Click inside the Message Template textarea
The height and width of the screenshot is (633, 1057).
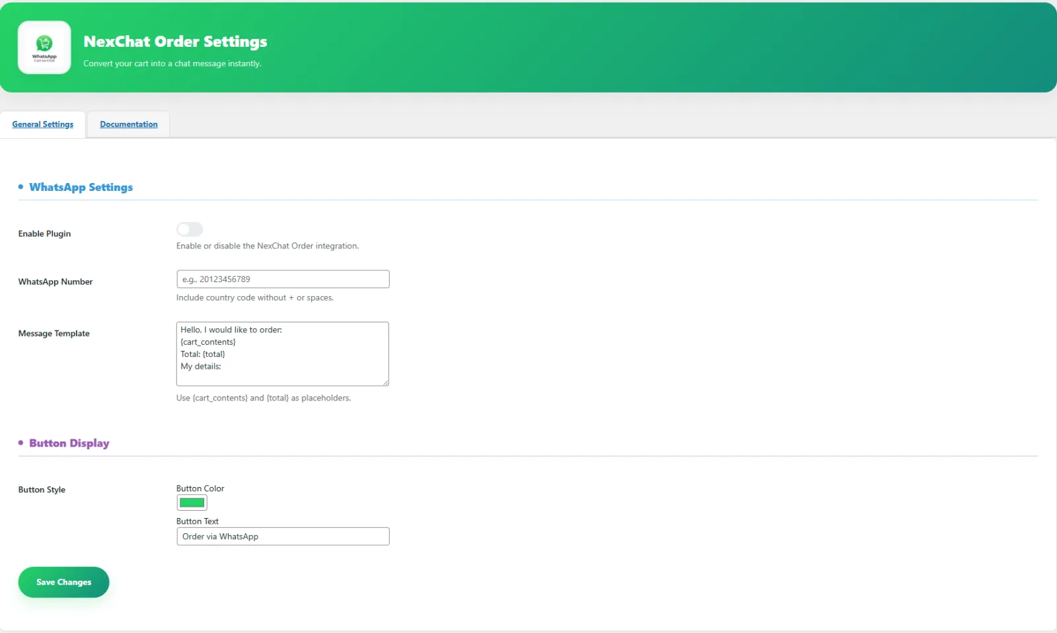(283, 354)
